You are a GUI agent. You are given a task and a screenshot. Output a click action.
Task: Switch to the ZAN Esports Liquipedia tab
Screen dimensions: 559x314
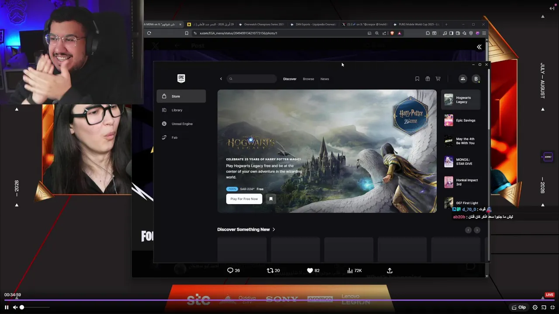point(314,24)
